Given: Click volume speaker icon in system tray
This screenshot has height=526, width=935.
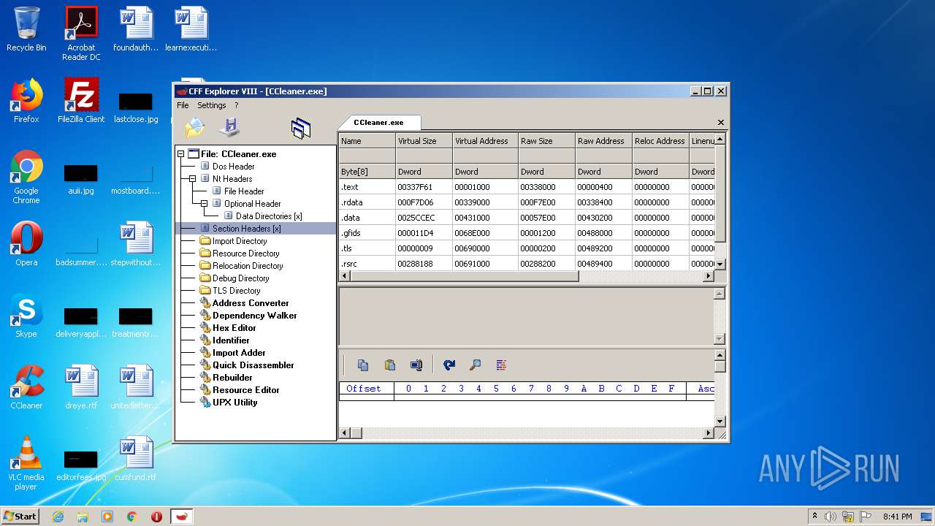Looking at the screenshot, I should tap(831, 517).
